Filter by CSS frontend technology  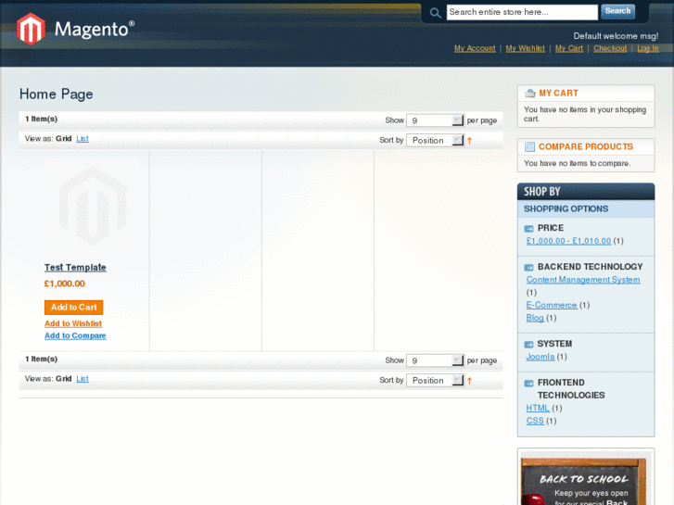click(535, 422)
